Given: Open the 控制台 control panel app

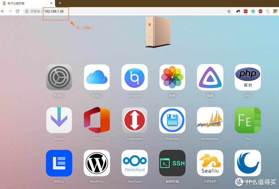Looking at the screenshot, I should coord(59,77).
